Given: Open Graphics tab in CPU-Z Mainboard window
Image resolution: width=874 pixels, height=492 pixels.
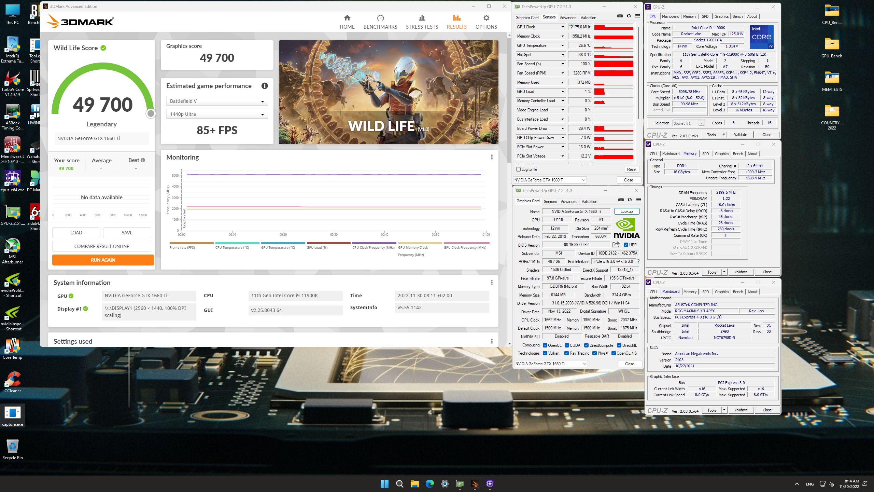Looking at the screenshot, I should point(722,292).
